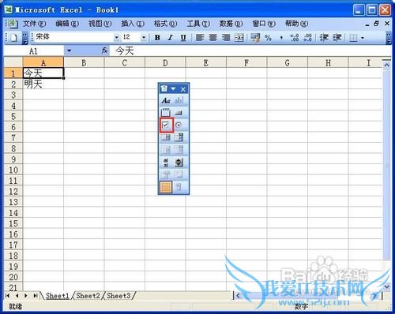The image size is (395, 314).
Task: Click the Combination Drop-Down Edit control icon
Action: (x=179, y=150)
